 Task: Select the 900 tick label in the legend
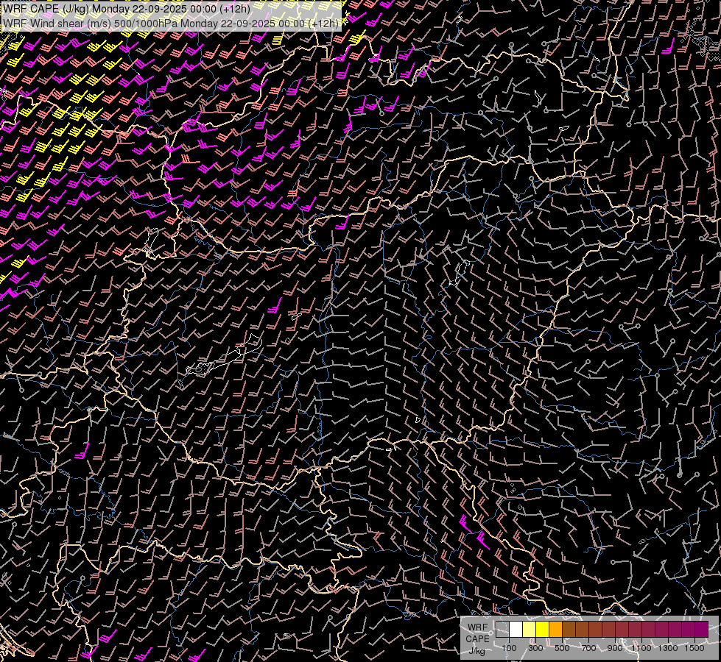(615, 648)
